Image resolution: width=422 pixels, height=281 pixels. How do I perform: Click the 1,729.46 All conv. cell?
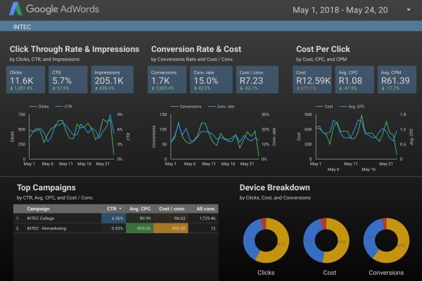[203, 218]
